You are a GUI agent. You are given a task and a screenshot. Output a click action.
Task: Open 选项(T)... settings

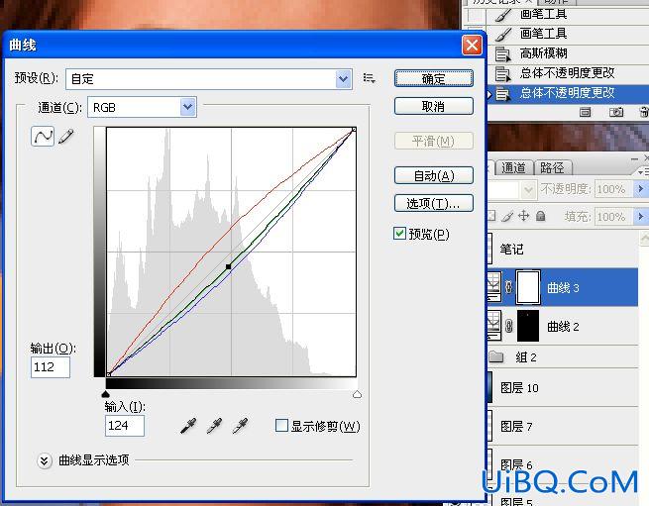click(x=433, y=203)
